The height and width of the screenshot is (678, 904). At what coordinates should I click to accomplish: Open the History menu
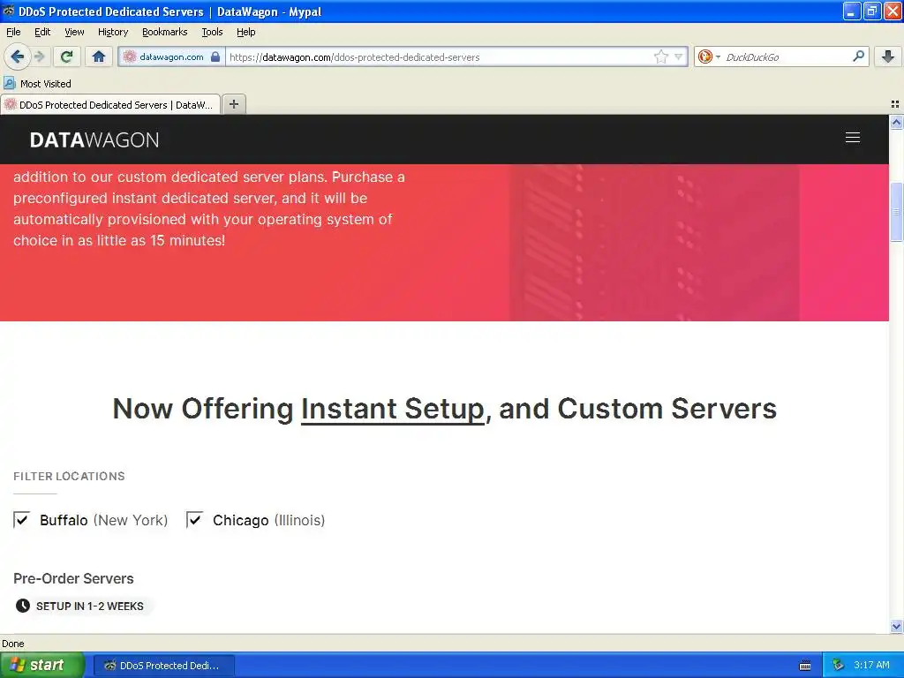point(113,32)
